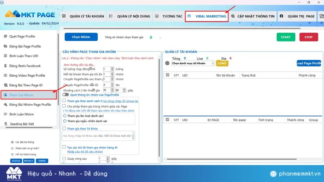Click the Seeding Bài Viết icon
This screenshot has width=324, height=182.
point(5,124)
